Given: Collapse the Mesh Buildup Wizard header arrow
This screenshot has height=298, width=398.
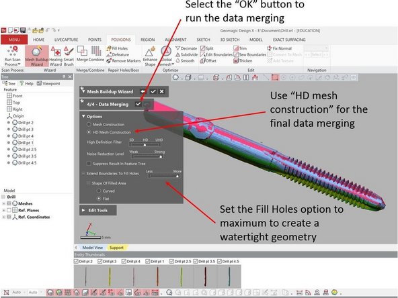Looking at the screenshot, I should pos(83,91).
